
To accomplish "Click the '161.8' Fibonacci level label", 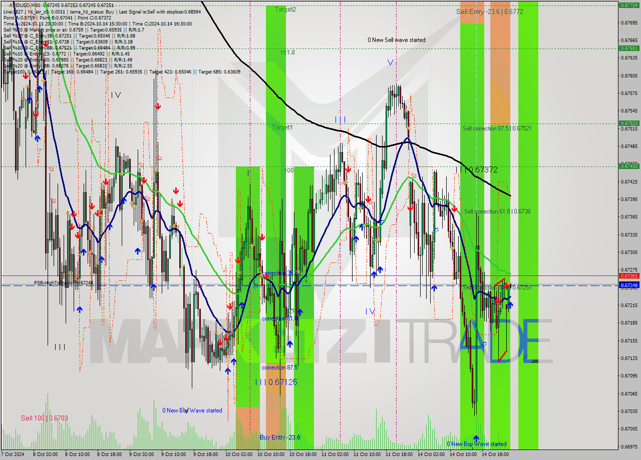I will [x=287, y=52].
